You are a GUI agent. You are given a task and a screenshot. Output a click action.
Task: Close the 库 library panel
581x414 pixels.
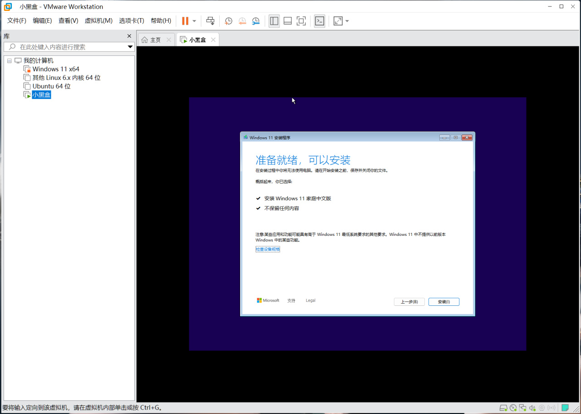click(129, 36)
